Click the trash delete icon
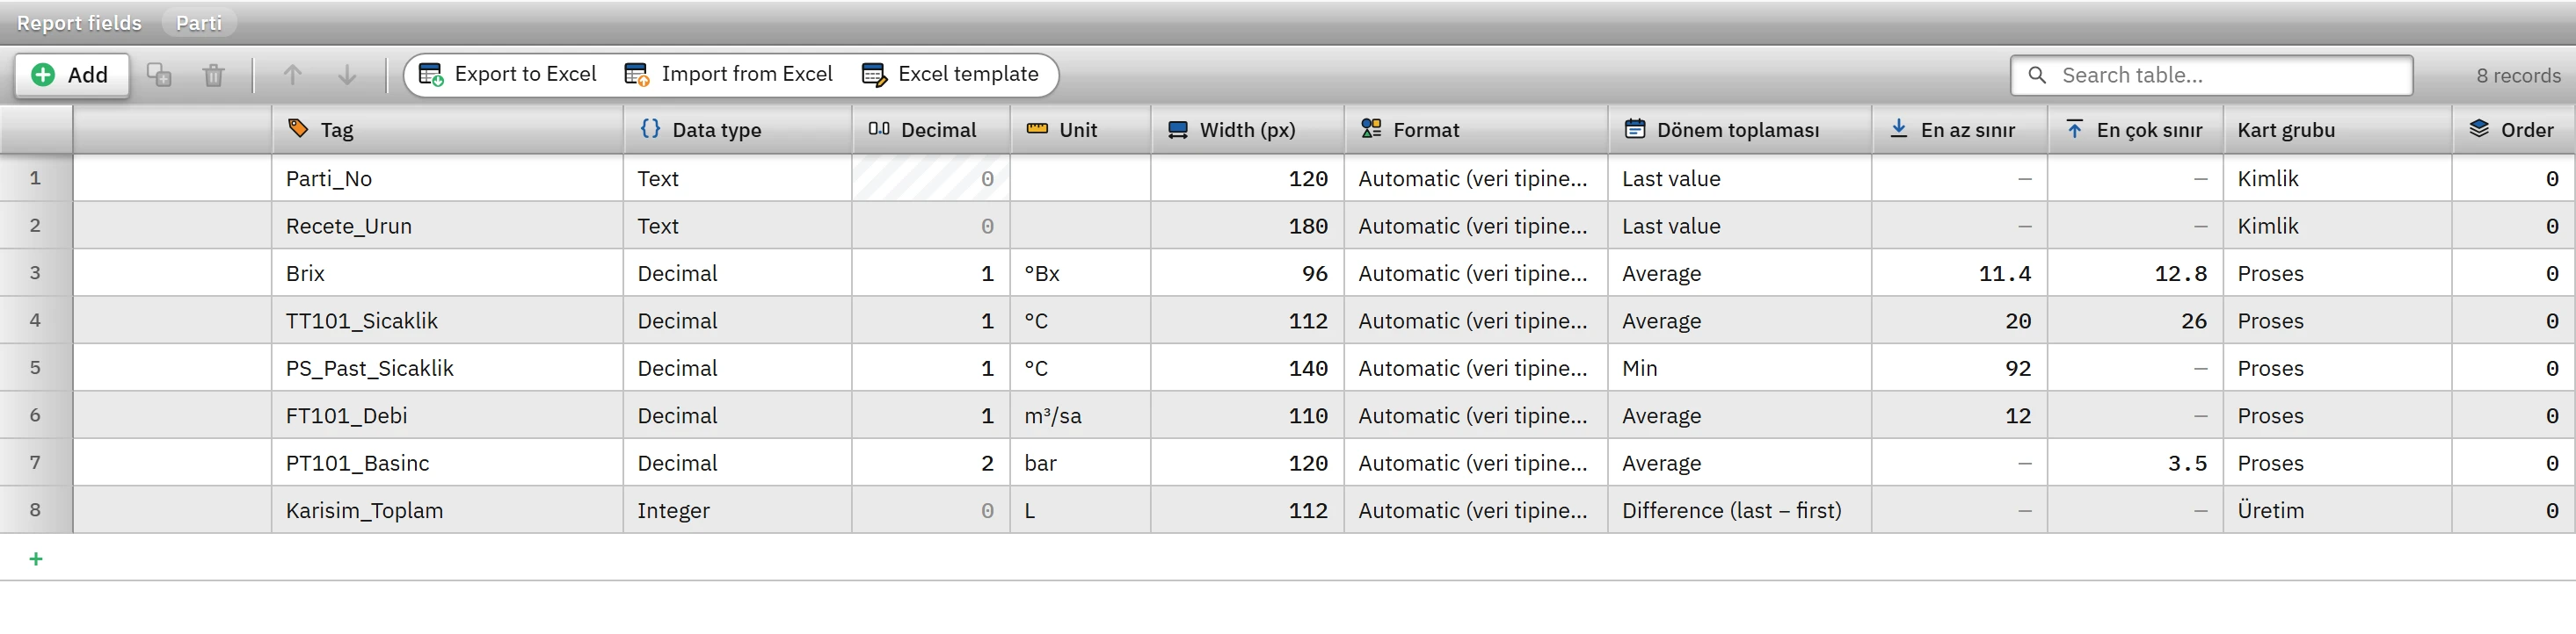The width and height of the screenshot is (2576, 634). (214, 75)
